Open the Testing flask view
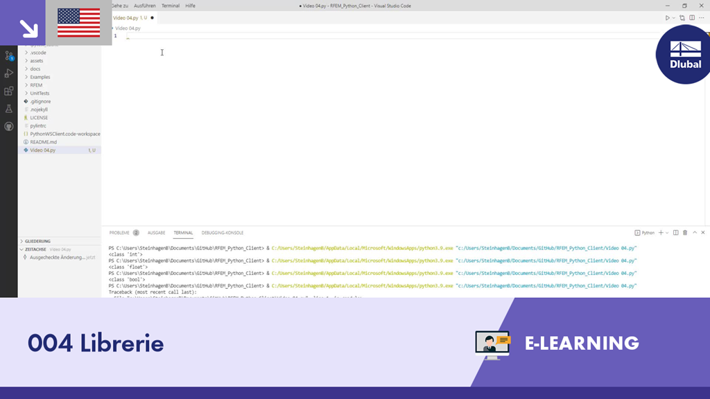The width and height of the screenshot is (710, 399). [x=9, y=109]
